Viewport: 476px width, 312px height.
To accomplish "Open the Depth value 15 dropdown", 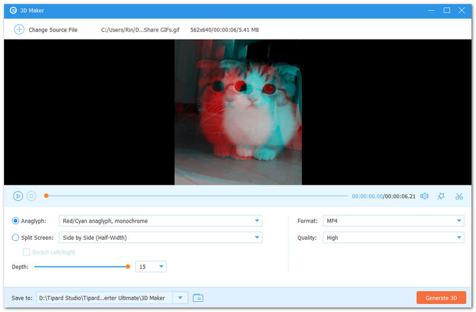I will click(151, 266).
